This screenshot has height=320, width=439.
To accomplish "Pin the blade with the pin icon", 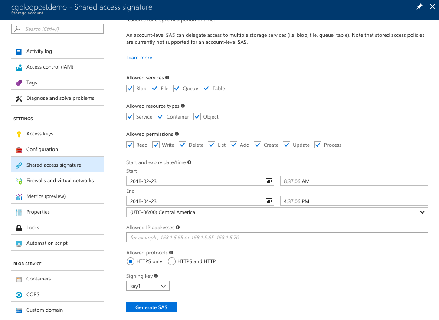I will click(419, 7).
